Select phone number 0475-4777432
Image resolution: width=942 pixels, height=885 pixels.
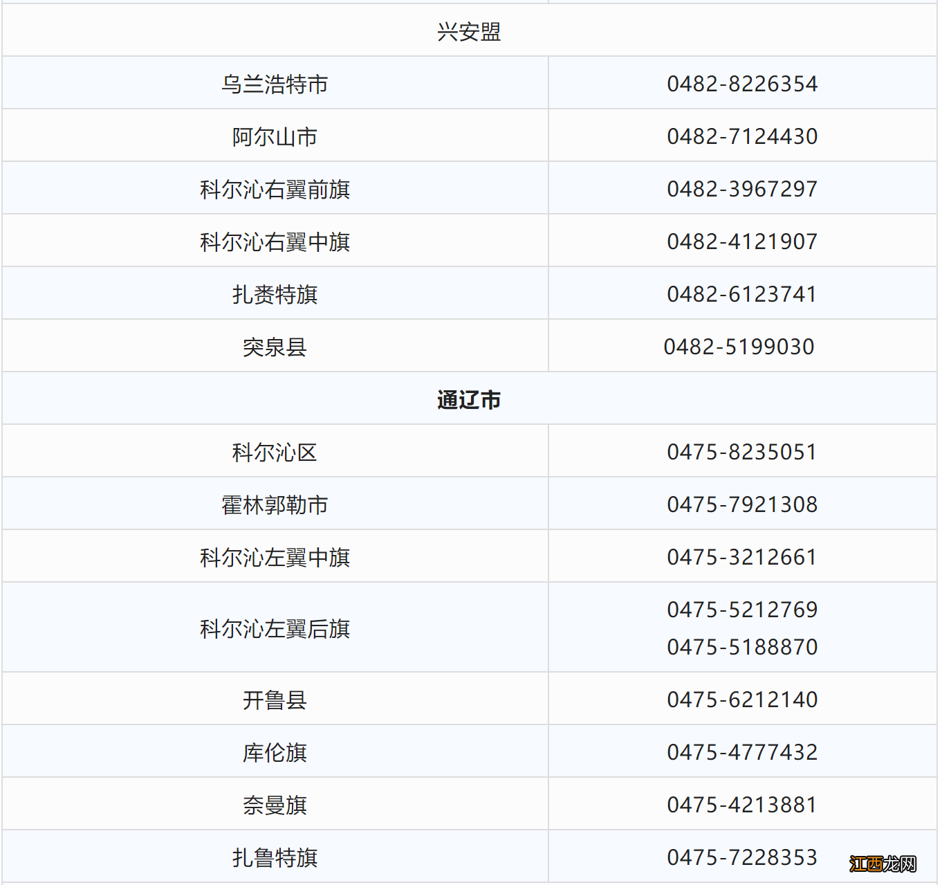coord(742,752)
